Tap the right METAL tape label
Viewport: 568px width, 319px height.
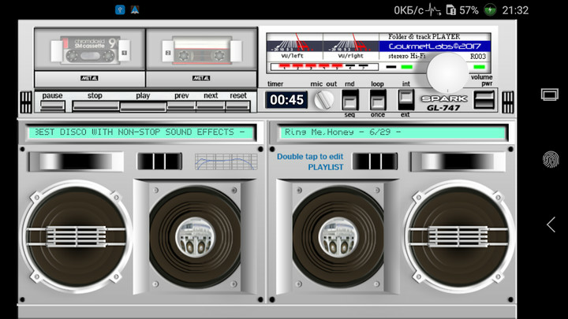coord(201,78)
